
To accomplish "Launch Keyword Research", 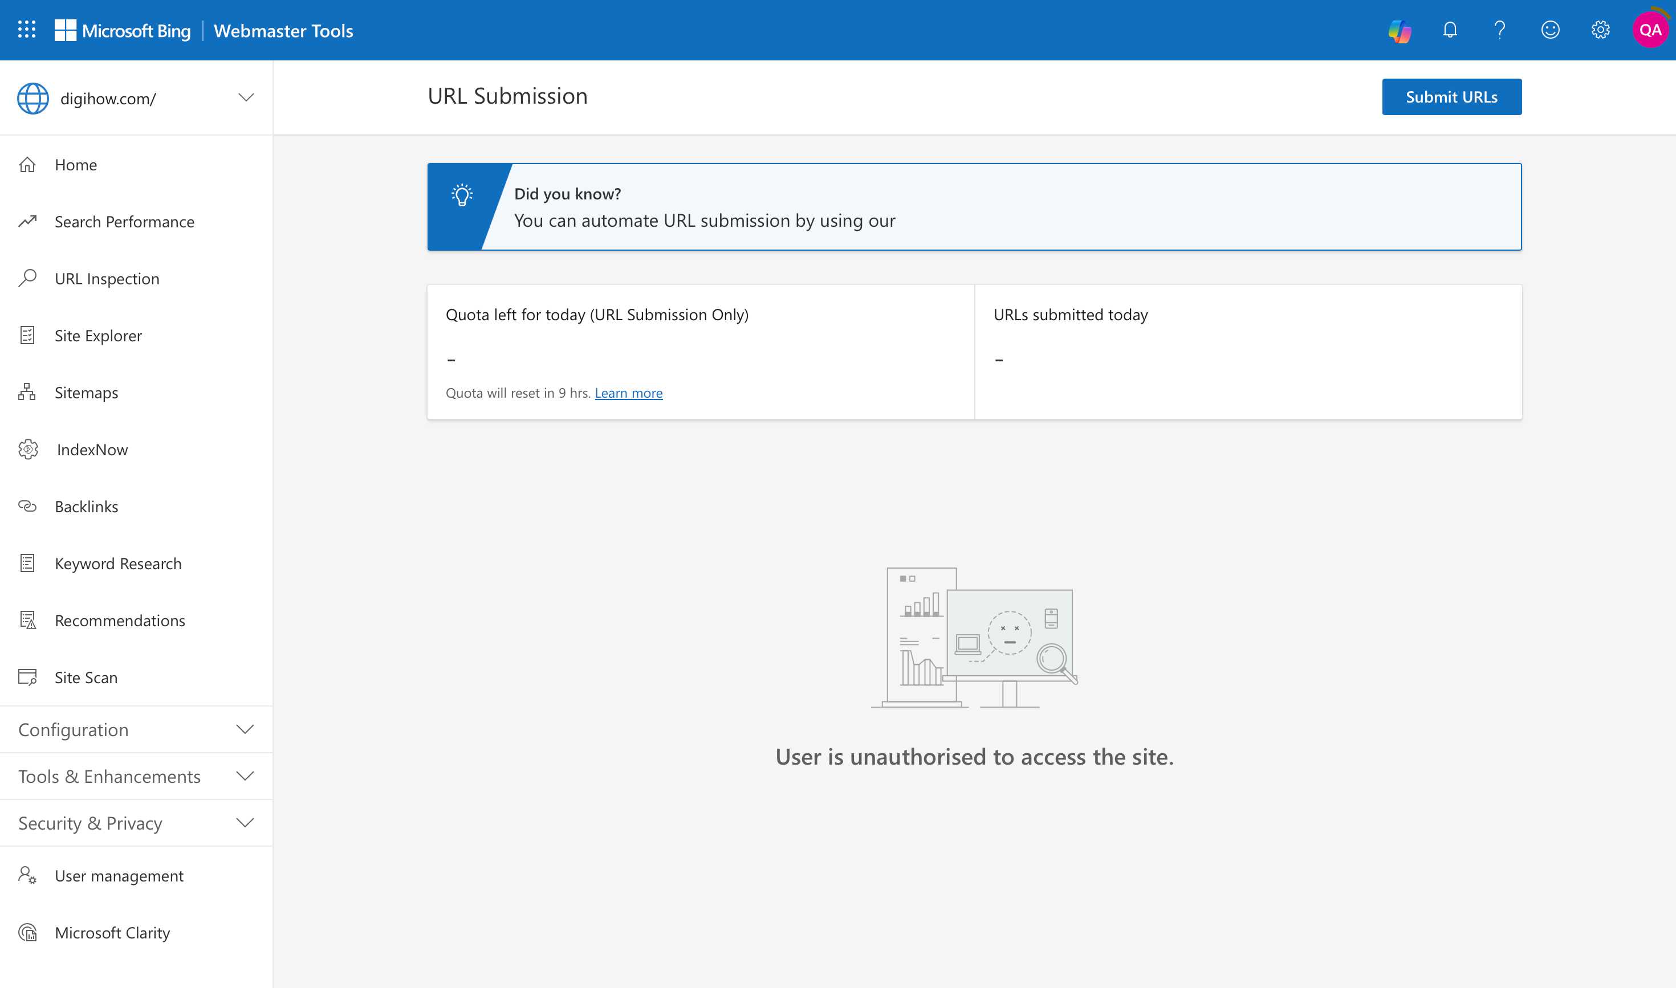I will pyautogui.click(x=118, y=564).
